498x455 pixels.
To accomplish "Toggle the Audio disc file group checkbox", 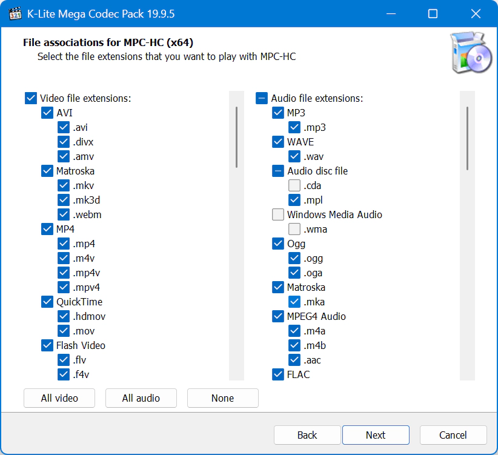I will click(x=278, y=171).
